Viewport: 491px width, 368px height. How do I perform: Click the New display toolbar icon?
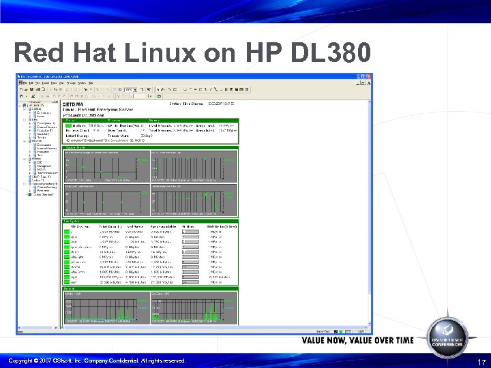click(21, 89)
